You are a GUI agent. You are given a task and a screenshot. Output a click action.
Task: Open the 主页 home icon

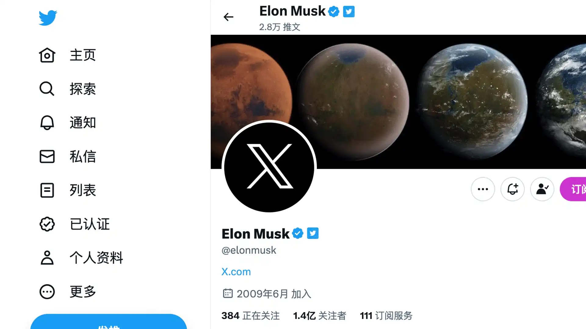(47, 55)
